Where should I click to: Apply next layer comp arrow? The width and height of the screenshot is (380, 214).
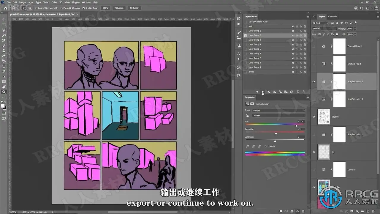point(262,92)
